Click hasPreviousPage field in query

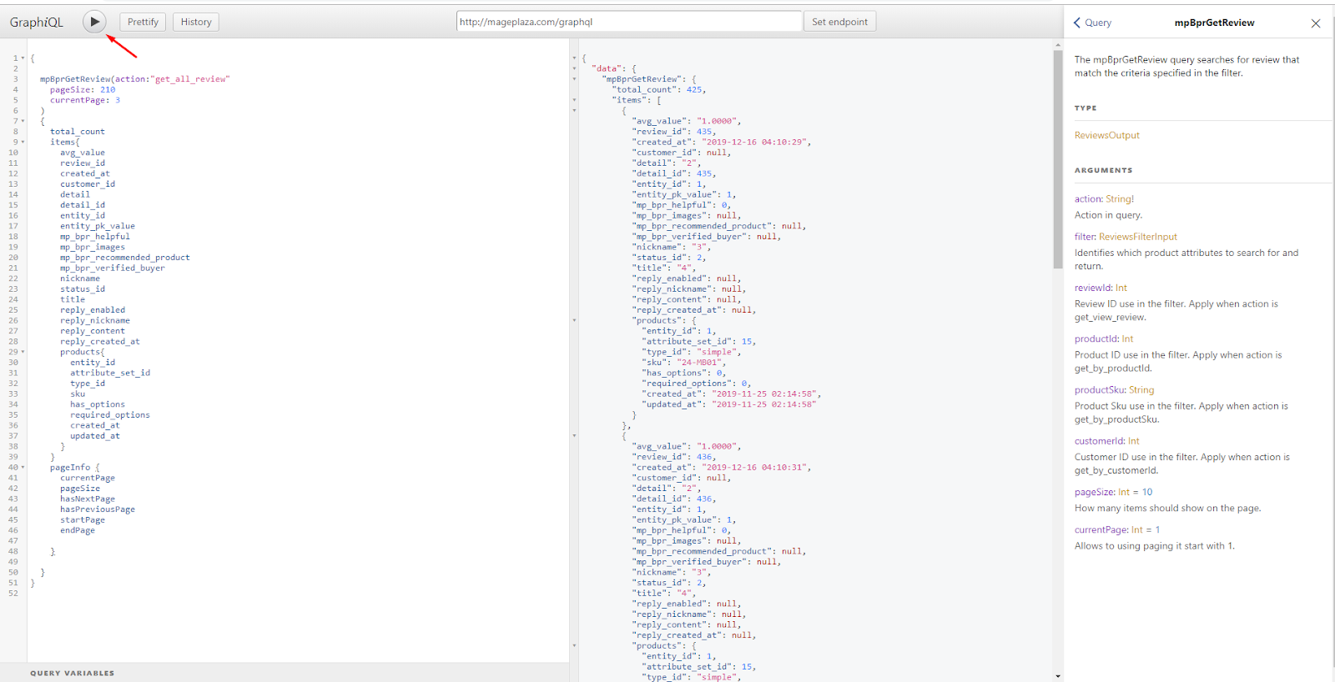98,509
